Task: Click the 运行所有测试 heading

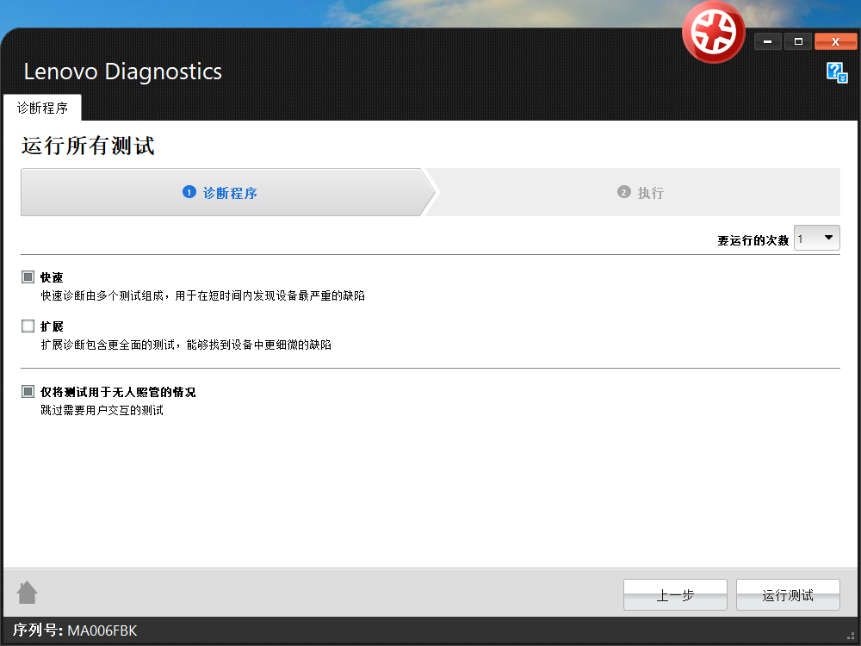Action: (x=88, y=146)
